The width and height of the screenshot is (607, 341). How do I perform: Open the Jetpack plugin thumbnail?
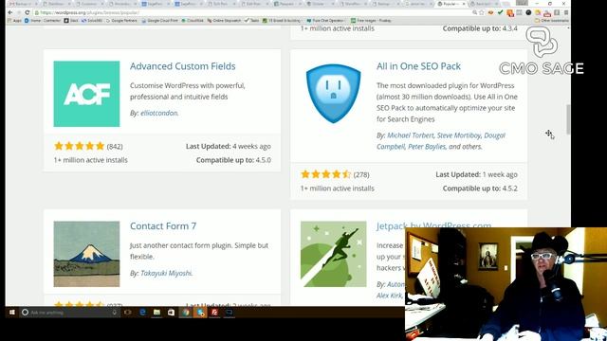coord(333,254)
